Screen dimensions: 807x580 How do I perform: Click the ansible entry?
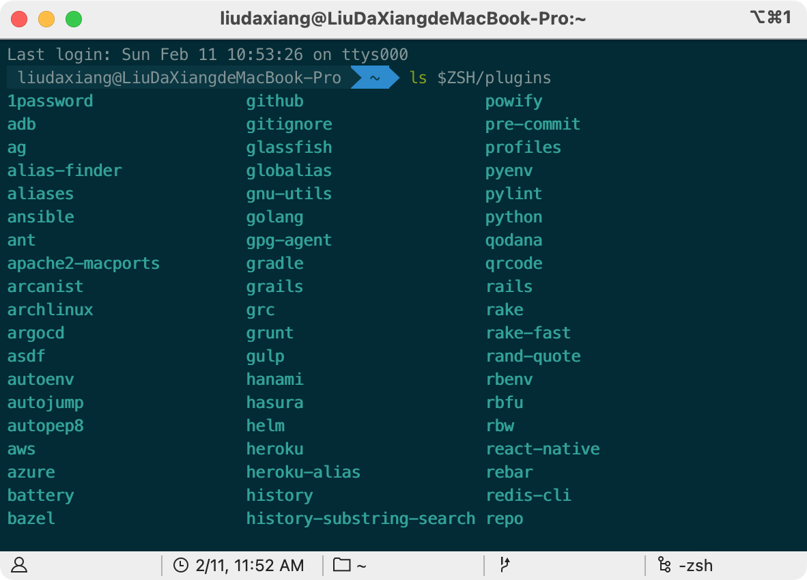pos(41,217)
